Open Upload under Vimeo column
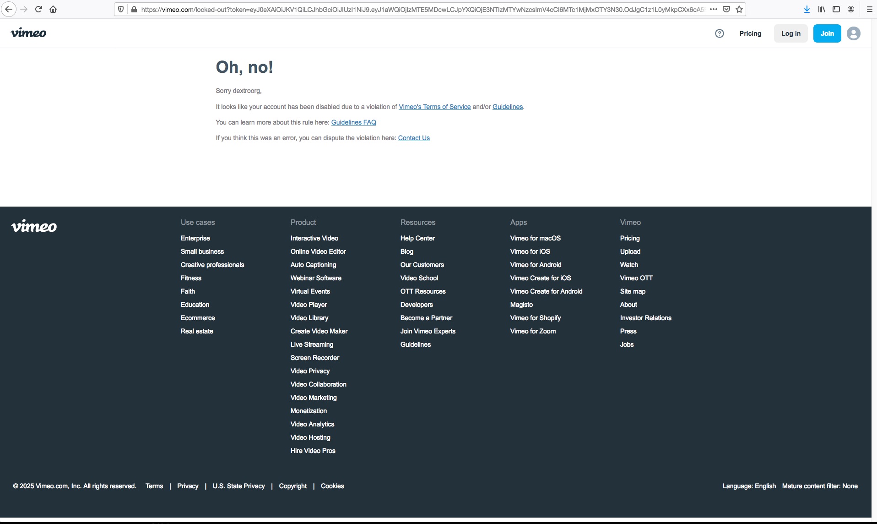Image resolution: width=877 pixels, height=524 pixels. (x=630, y=251)
